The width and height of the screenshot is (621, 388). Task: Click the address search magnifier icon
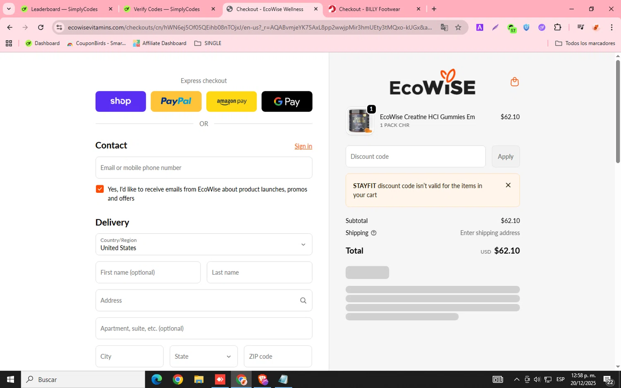(303, 301)
